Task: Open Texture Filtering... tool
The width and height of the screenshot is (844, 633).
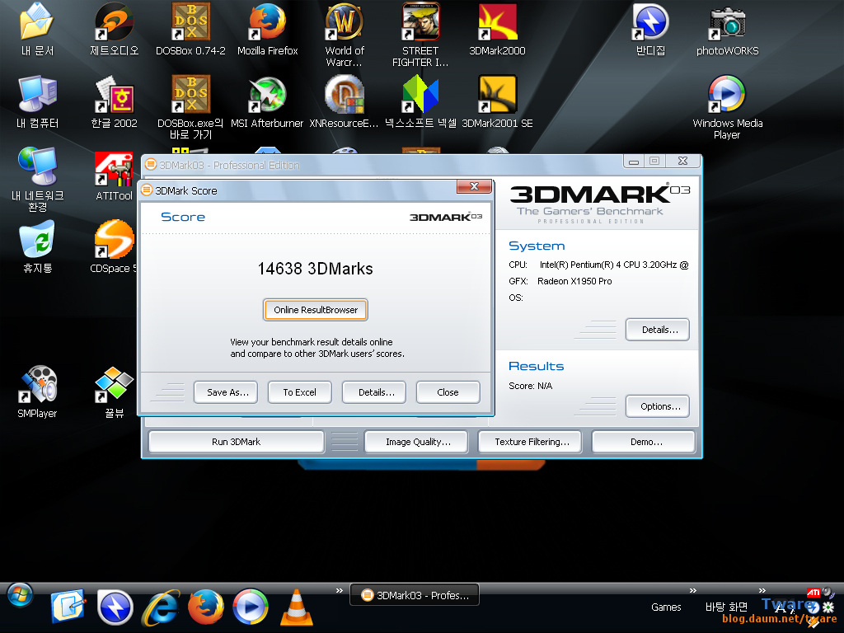Action: (530, 442)
